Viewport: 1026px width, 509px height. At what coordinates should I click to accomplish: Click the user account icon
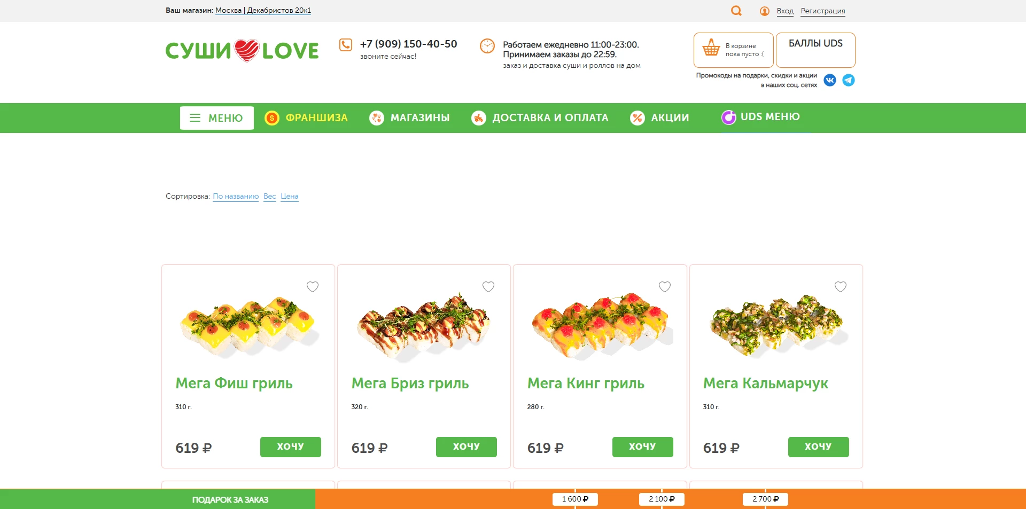765,11
